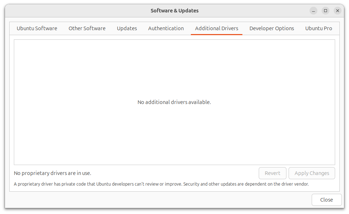
Task: Maximize the Software & Updates window
Action: 326,11
